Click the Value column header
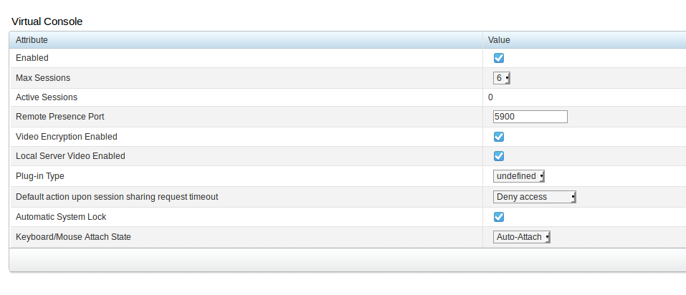Viewport: 686px width, 295px height. tap(499, 40)
